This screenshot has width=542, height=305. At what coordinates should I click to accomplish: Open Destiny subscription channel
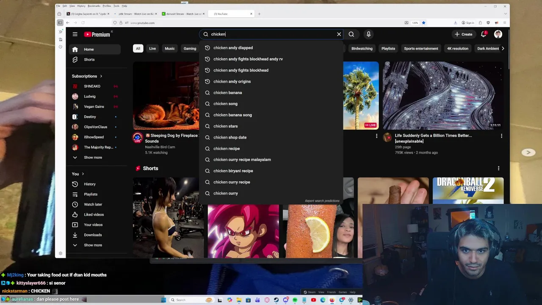(95, 117)
